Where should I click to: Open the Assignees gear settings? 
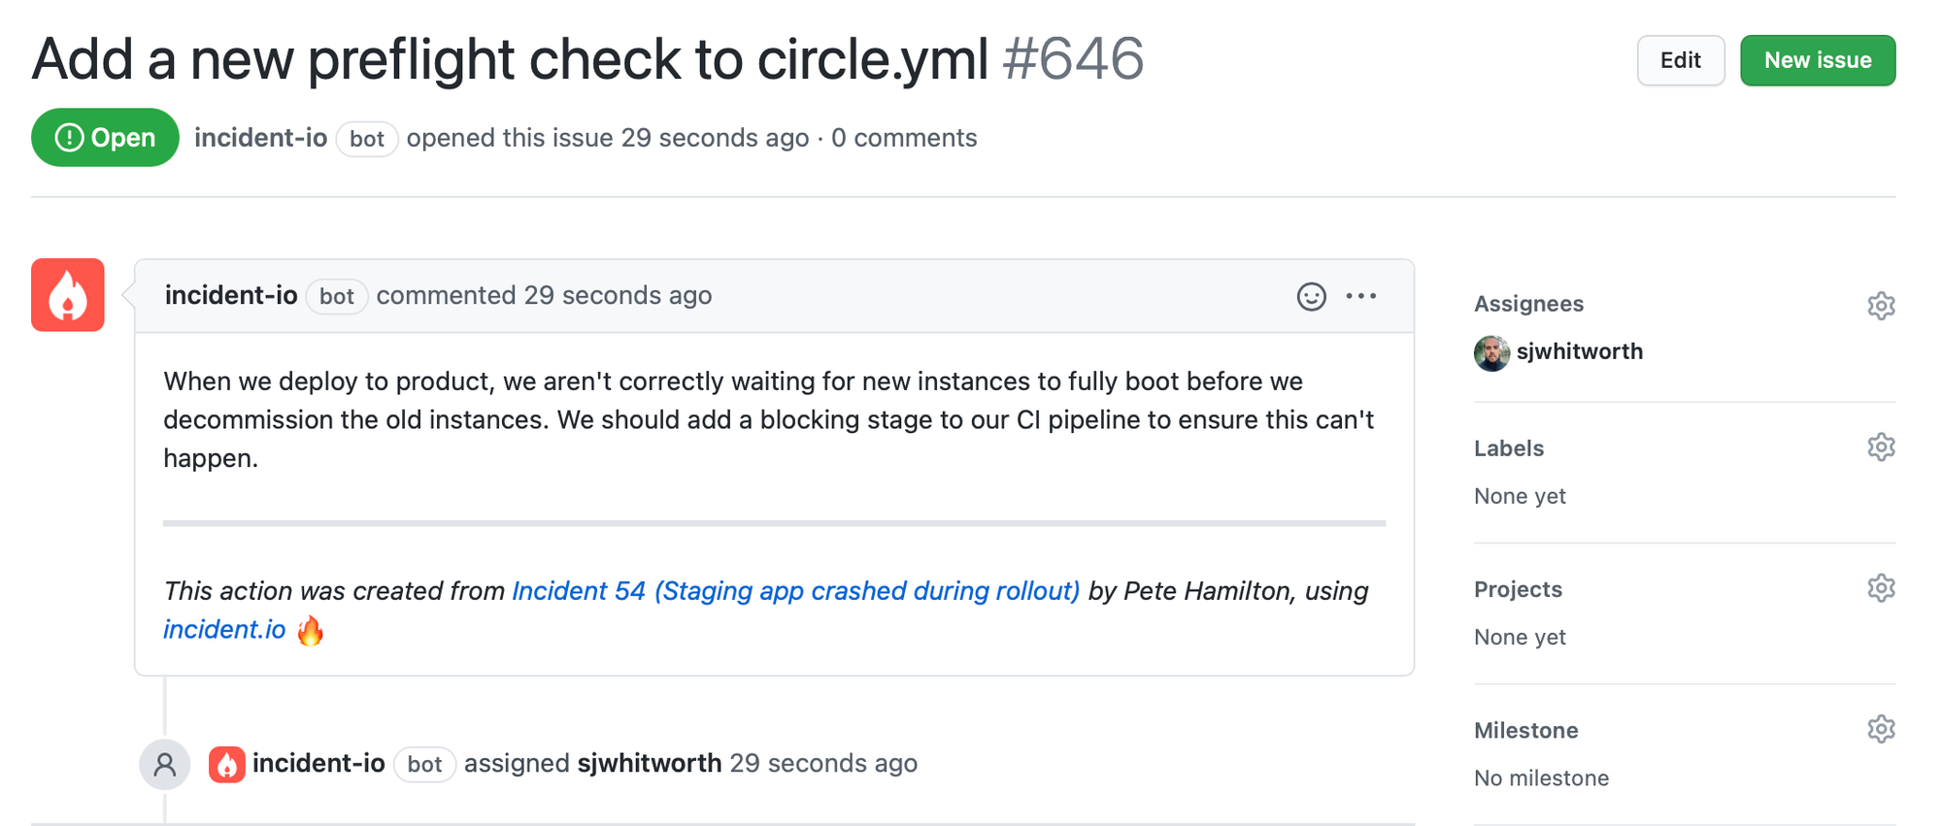pos(1881,306)
